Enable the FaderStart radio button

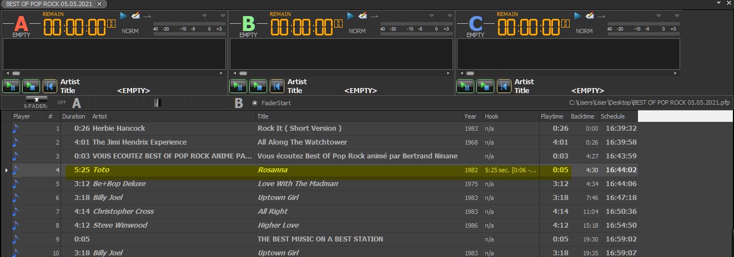tap(255, 103)
